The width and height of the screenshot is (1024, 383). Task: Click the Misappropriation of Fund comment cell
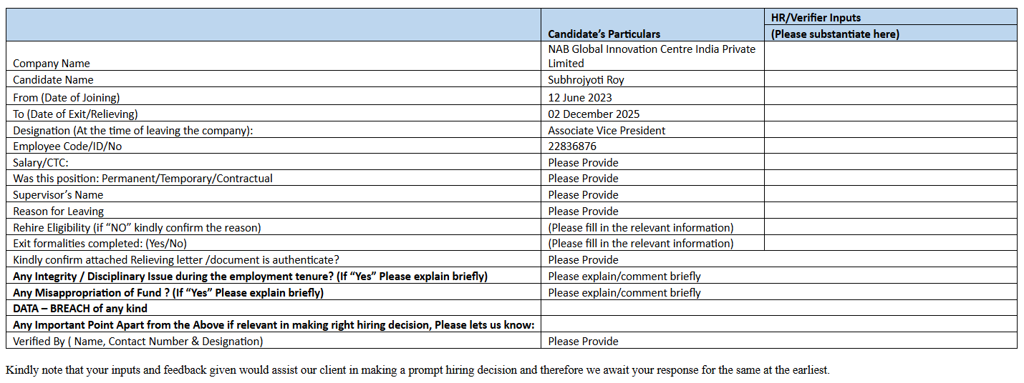pyautogui.click(x=624, y=292)
